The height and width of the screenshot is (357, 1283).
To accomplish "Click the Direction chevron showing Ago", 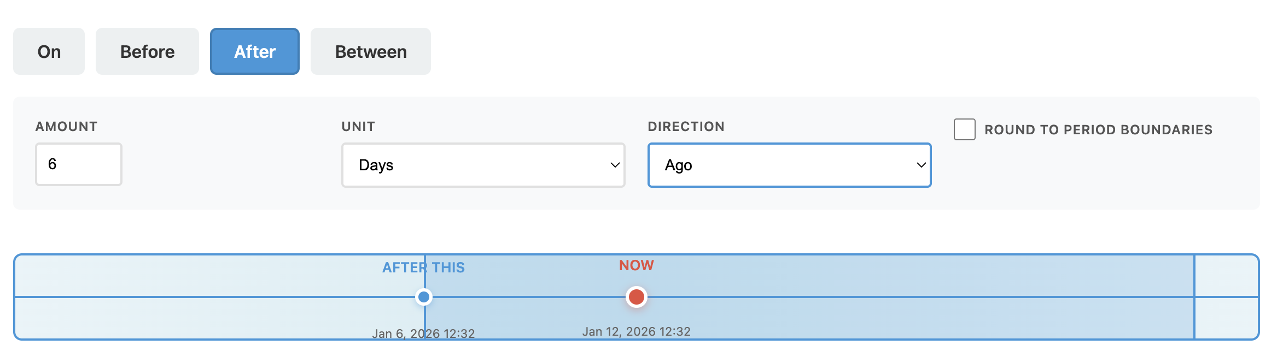I will click(920, 165).
